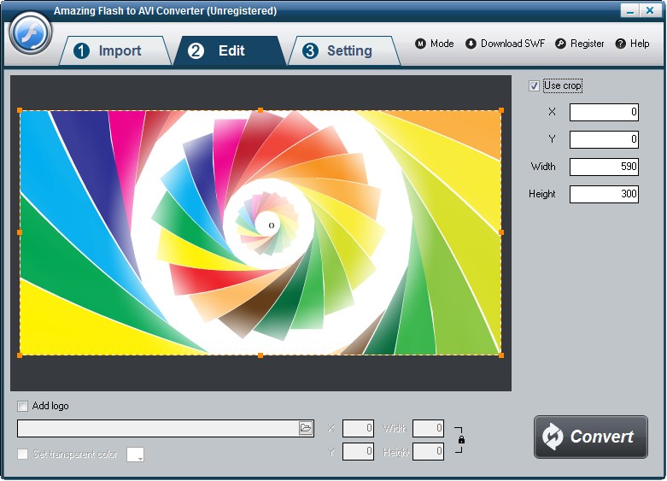667x481 pixels.
Task: Click the Flash app logo icon
Action: point(31,34)
